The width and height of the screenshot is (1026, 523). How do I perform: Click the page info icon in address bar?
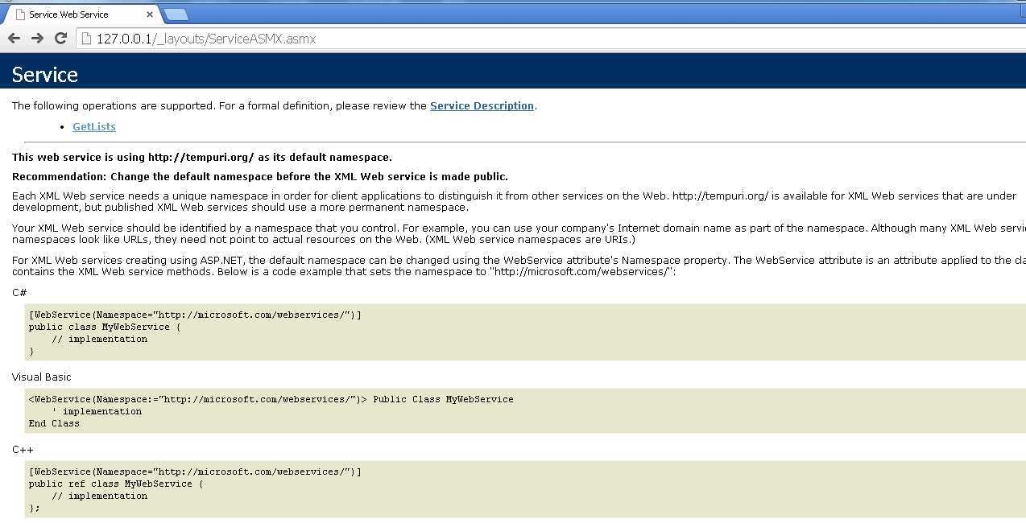tap(86, 39)
